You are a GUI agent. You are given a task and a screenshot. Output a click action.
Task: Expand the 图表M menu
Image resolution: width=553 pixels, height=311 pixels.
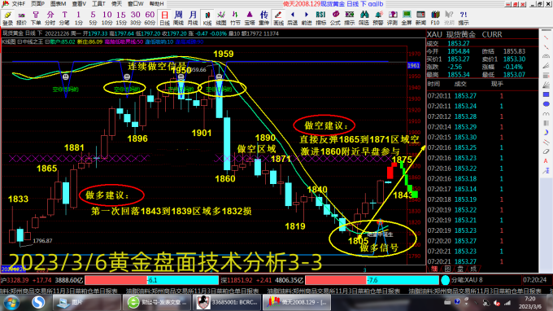coord(59,4)
